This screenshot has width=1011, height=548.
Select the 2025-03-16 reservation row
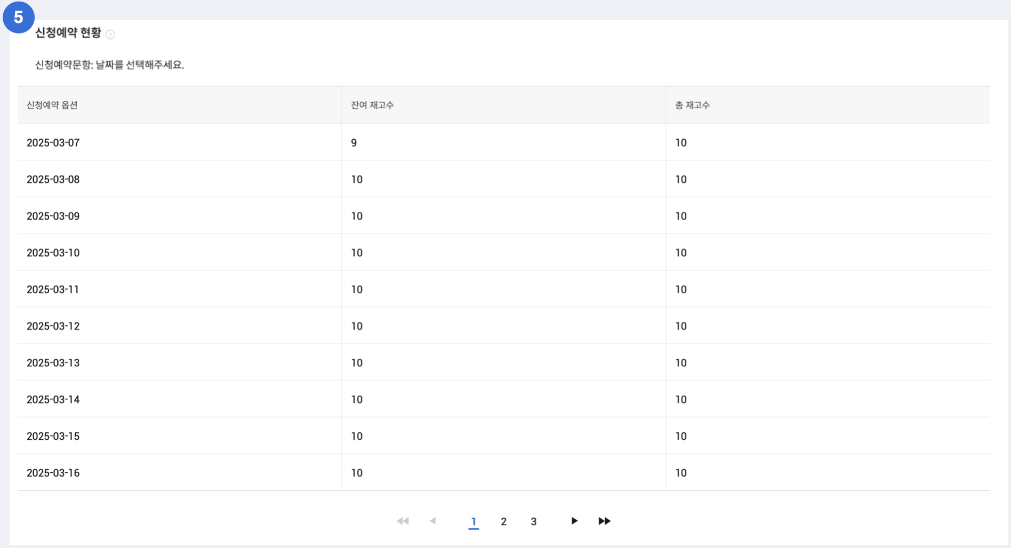53,473
